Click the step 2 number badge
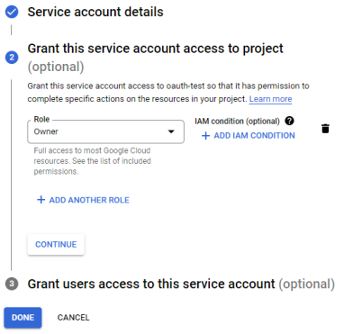Screen dimensions: 362x334 (12, 58)
